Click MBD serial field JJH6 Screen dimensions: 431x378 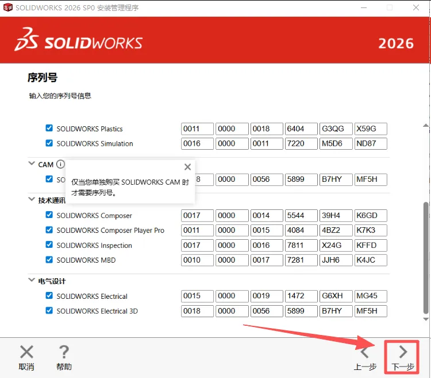[336, 260]
